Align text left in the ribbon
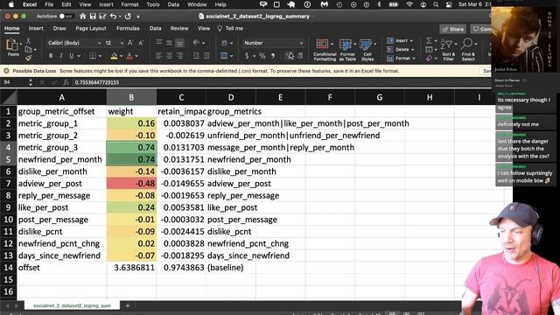 pyautogui.click(x=159, y=56)
